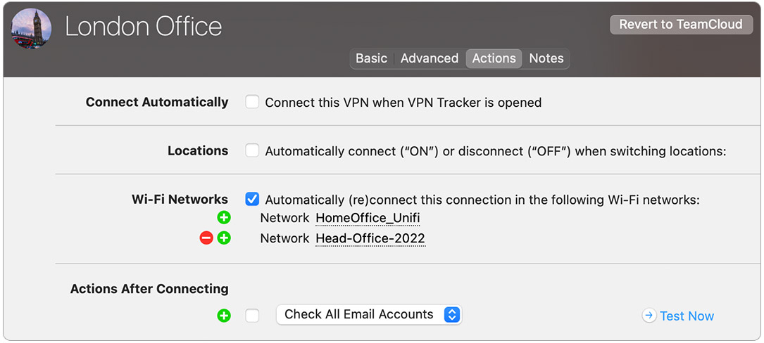Select the Actions tab
Viewport: 764px width, 343px height.
(494, 58)
